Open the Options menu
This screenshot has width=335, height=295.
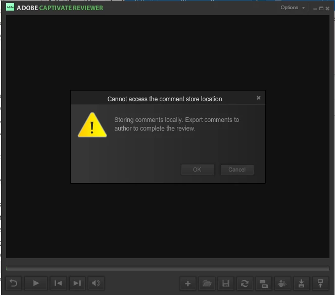pos(290,8)
